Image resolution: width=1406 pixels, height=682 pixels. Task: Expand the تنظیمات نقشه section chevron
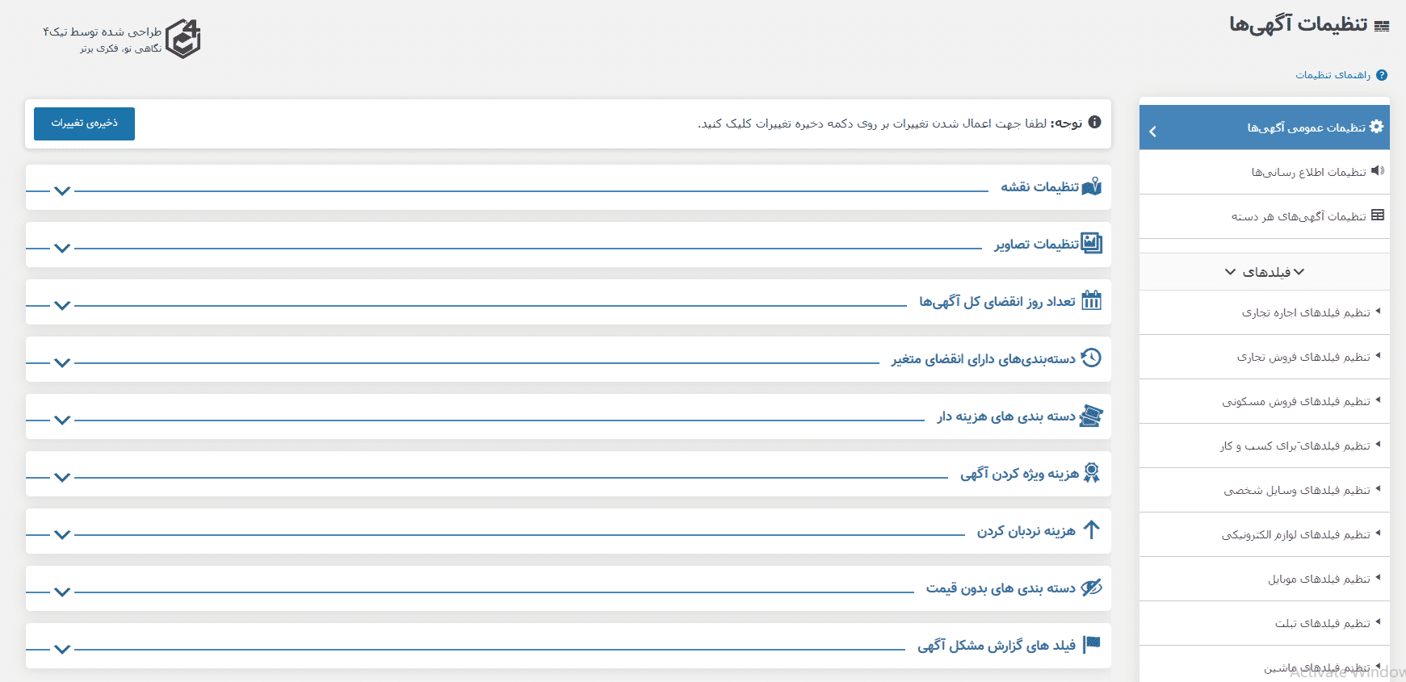(x=62, y=190)
